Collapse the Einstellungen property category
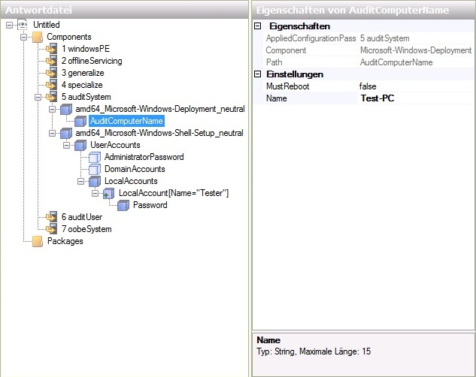 (x=257, y=74)
